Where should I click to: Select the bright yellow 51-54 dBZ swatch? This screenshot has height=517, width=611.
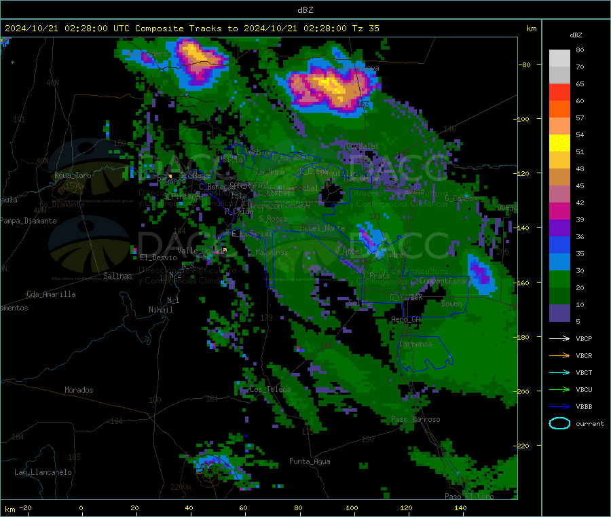point(559,143)
